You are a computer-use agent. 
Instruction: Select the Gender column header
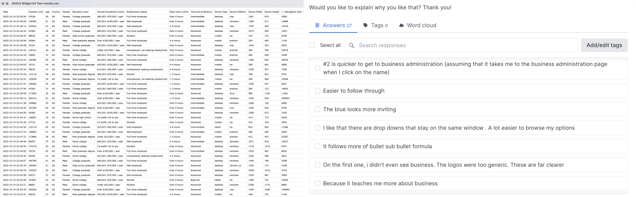[x=66, y=12]
